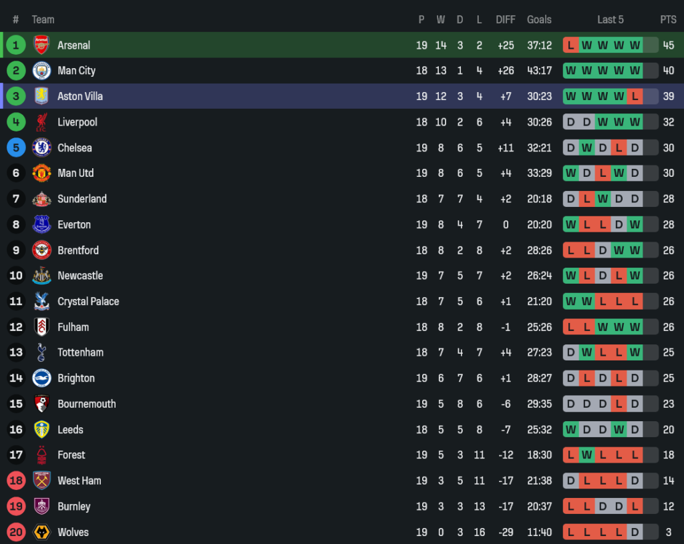Click the Man City club crest
Image resolution: width=684 pixels, height=544 pixels.
(41, 71)
